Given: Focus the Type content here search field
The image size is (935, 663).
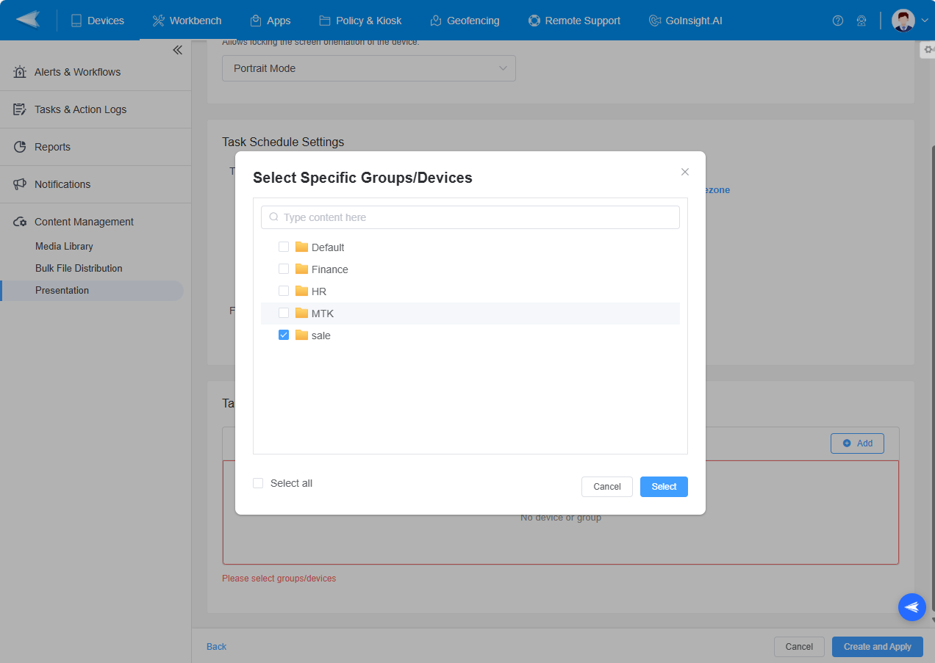Looking at the screenshot, I should pyautogui.click(x=470, y=217).
